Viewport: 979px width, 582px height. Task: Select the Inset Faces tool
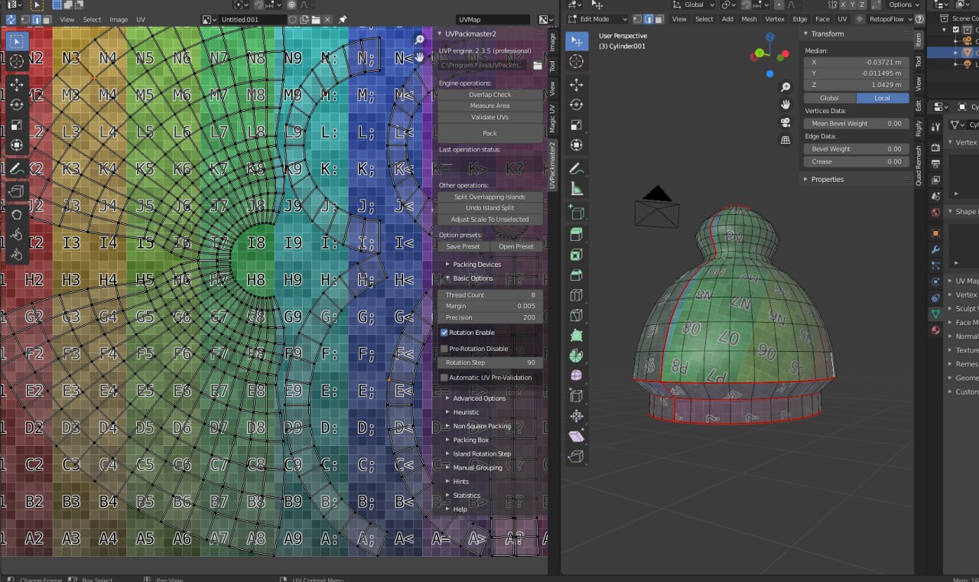[x=577, y=255]
